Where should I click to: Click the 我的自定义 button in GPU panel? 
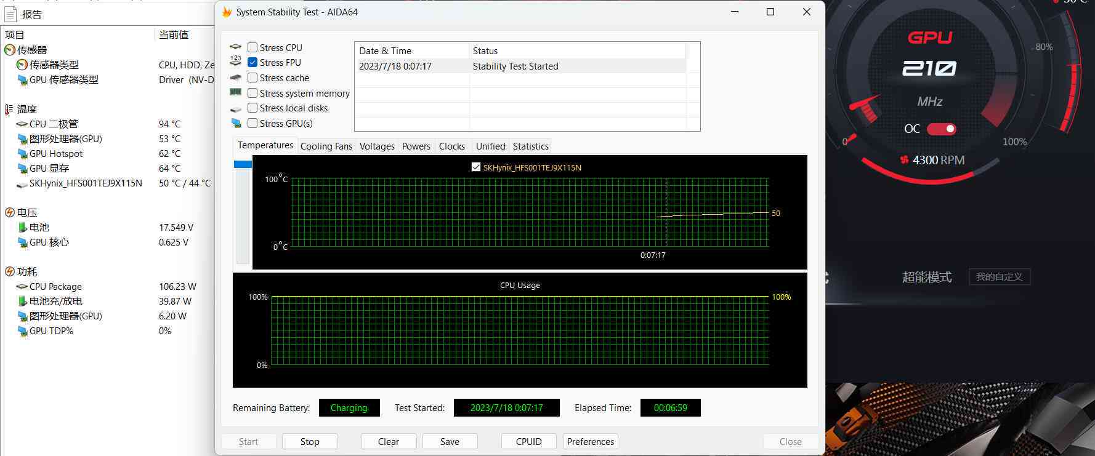click(x=999, y=277)
